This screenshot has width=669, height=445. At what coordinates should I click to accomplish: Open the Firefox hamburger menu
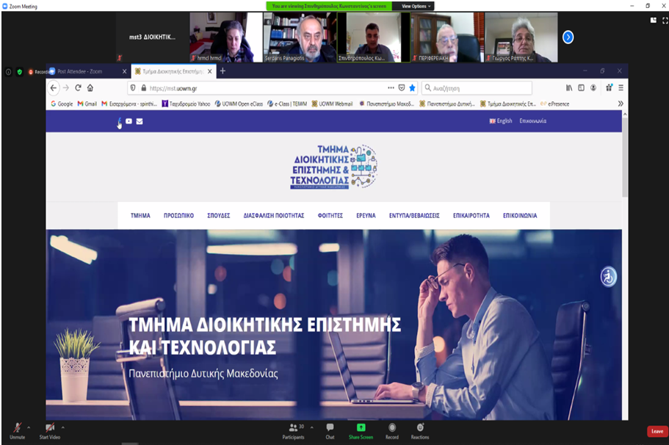click(x=621, y=88)
